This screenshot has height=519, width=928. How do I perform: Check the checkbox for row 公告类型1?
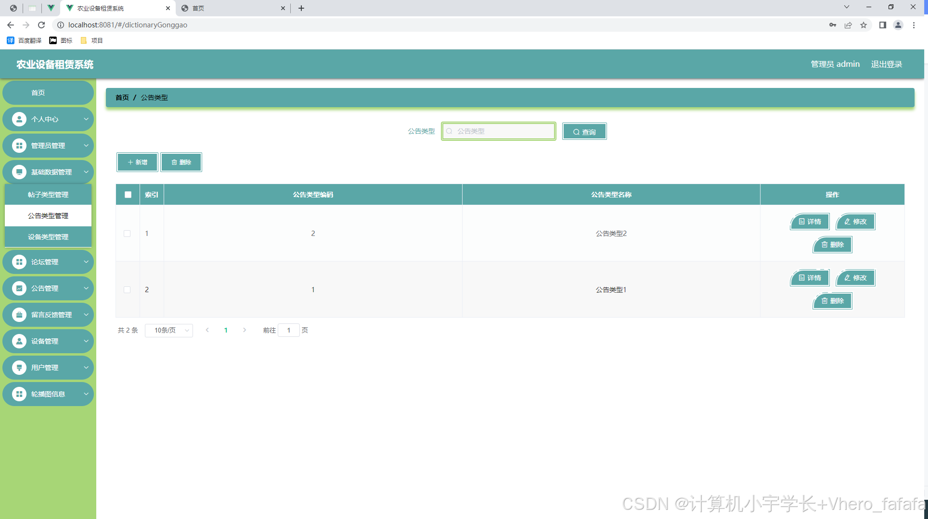click(x=127, y=290)
